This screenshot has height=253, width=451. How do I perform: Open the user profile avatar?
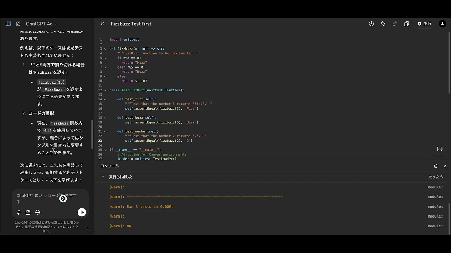click(443, 24)
